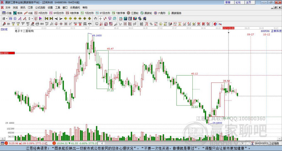Click the save floppy disk icon
This screenshot has width=282, height=151.
click(135, 19)
